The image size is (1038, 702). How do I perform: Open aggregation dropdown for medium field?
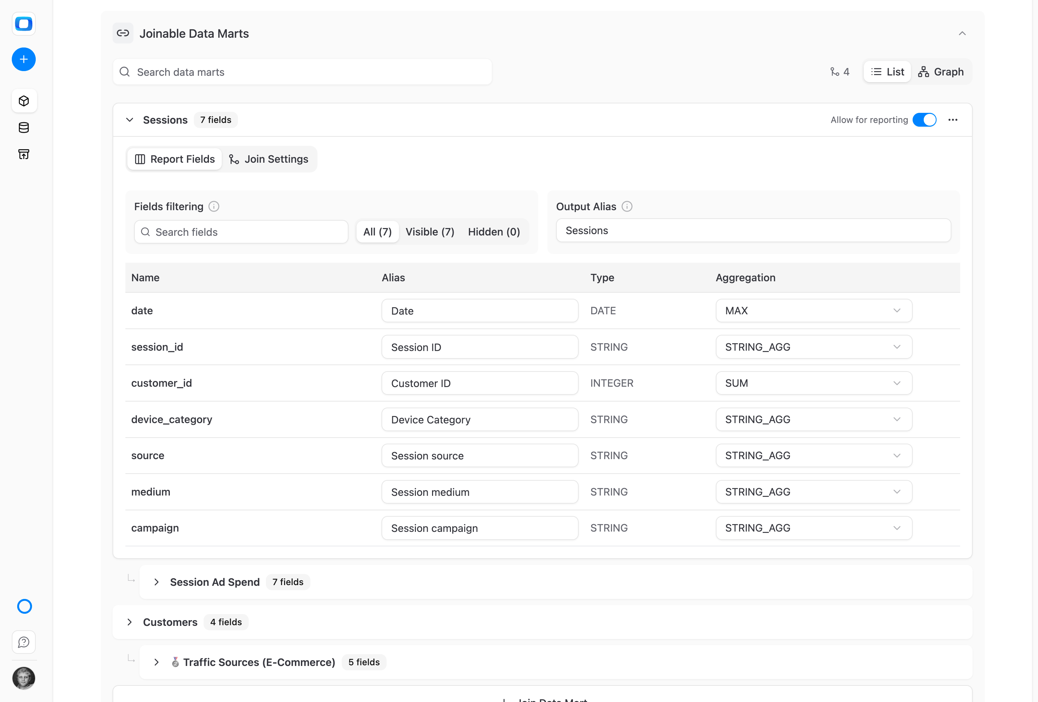tap(814, 492)
